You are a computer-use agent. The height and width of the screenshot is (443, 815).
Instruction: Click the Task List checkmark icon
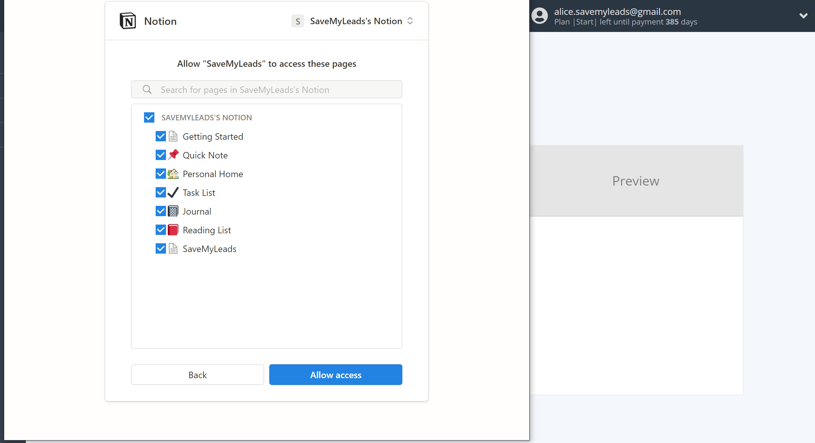(x=173, y=192)
